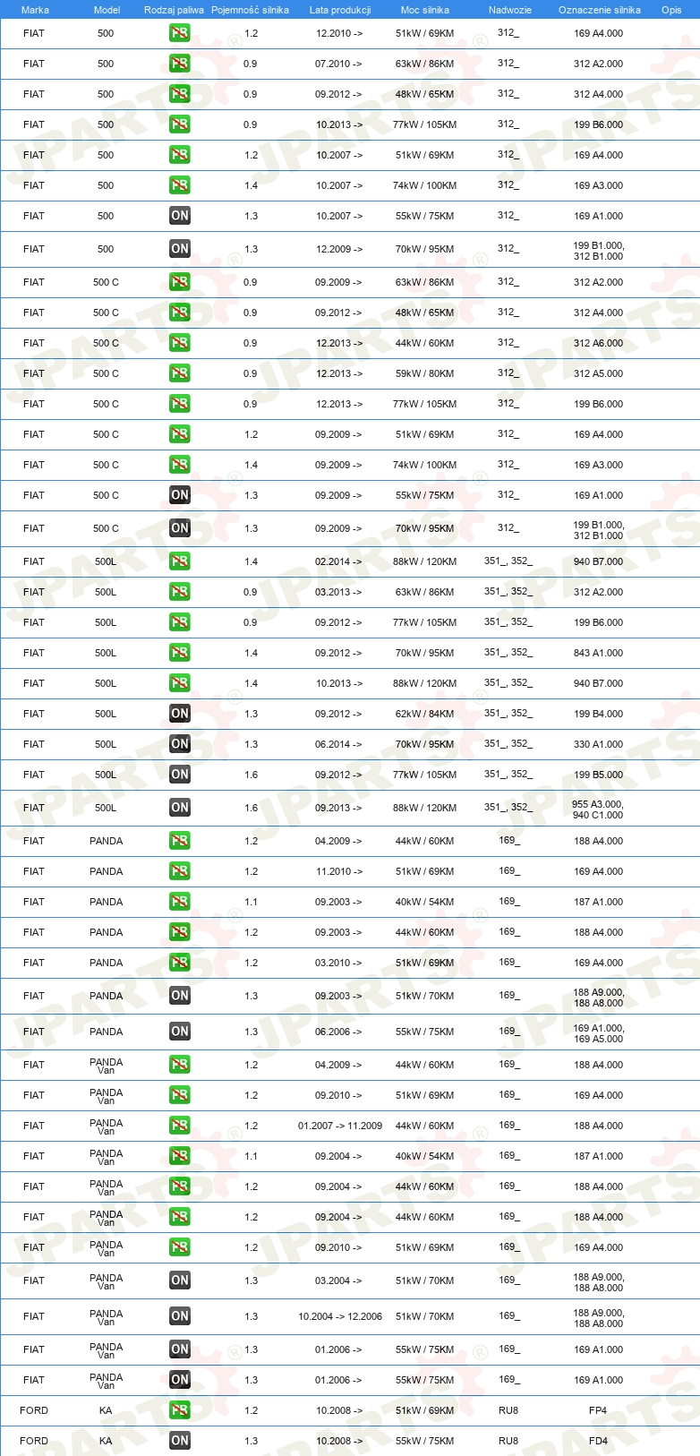The height and width of the screenshot is (1456, 700).
Task: Click diesel ON icon for PANDA Van from 03.2004
Action: (180, 1280)
